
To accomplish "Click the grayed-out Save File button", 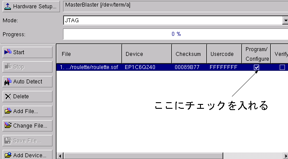I will [28, 141].
